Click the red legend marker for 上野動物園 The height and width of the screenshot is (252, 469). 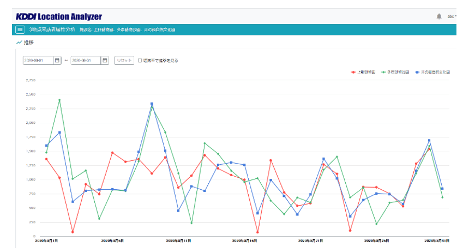pyautogui.click(x=353, y=72)
